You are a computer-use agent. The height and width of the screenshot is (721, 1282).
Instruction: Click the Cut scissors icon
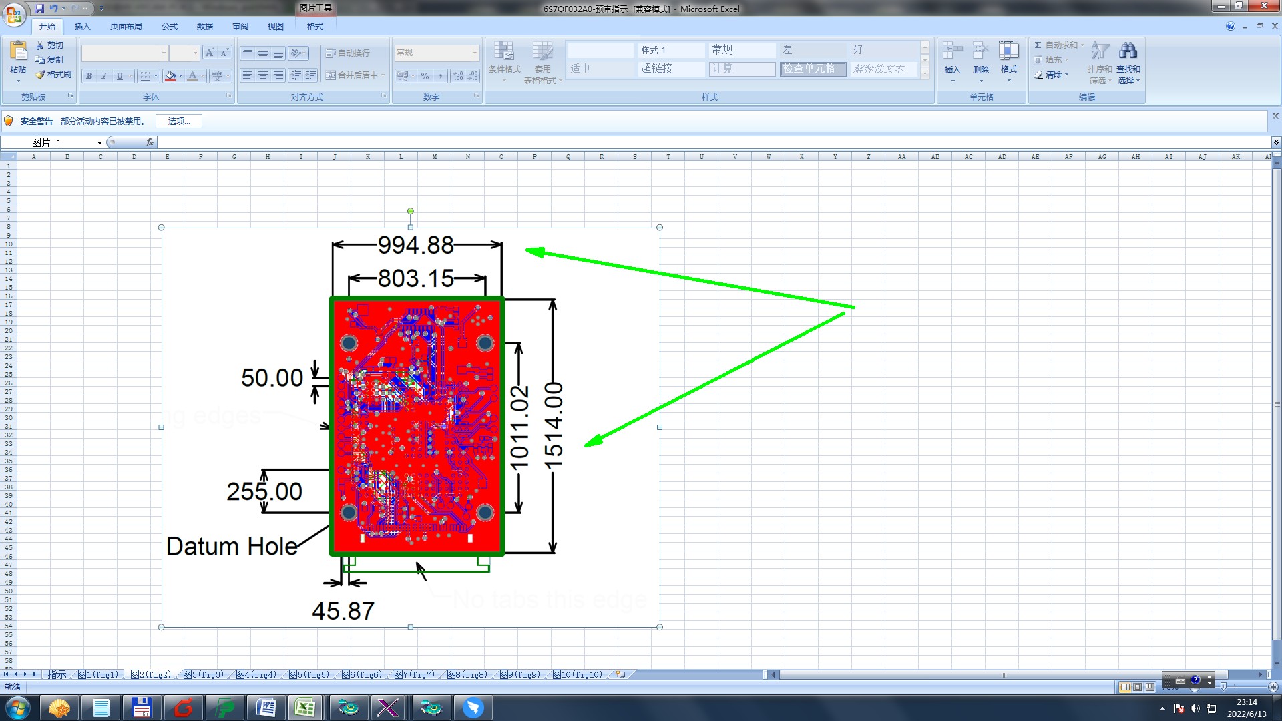pos(40,45)
